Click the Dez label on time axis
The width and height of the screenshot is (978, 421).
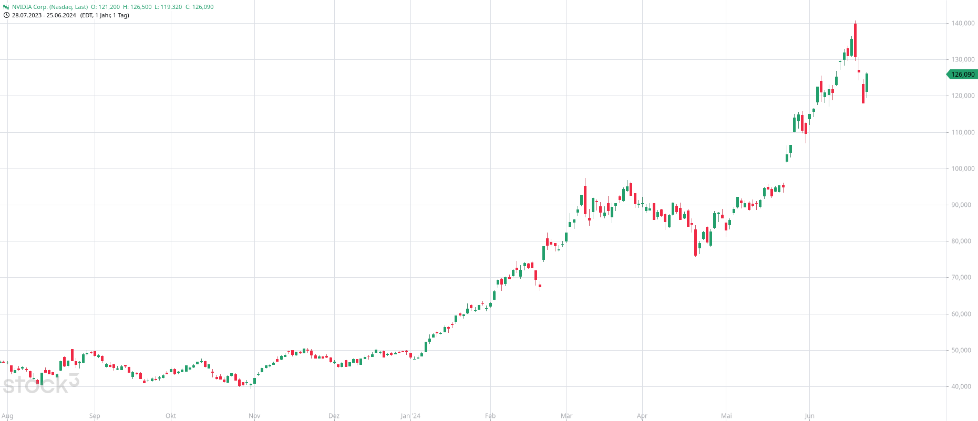[x=334, y=416]
